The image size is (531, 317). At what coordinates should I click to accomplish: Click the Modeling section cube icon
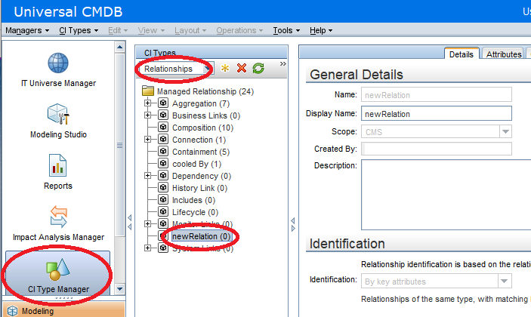[13, 310]
